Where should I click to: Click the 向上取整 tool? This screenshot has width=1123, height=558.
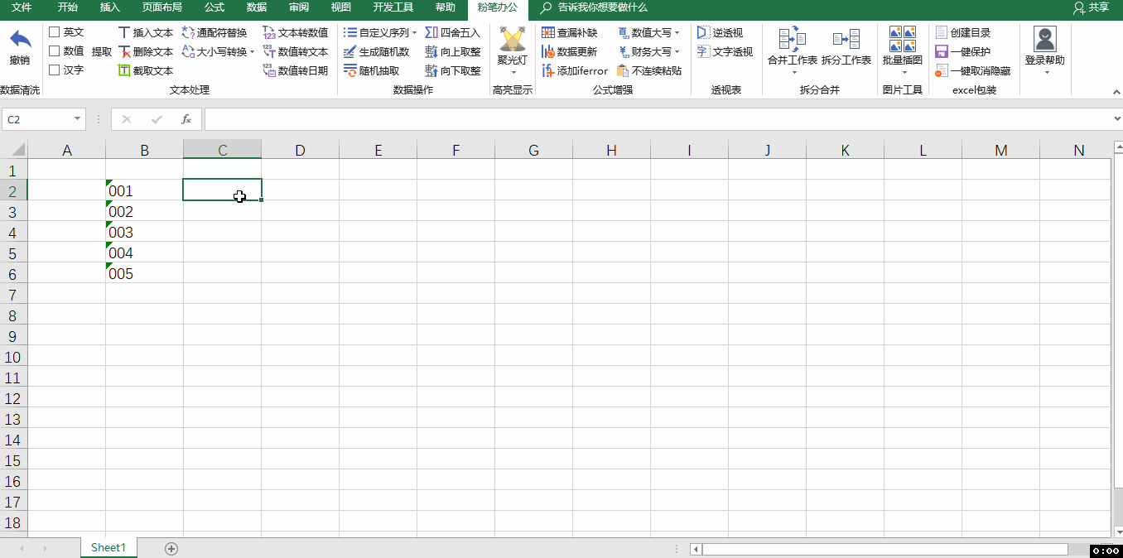point(452,51)
